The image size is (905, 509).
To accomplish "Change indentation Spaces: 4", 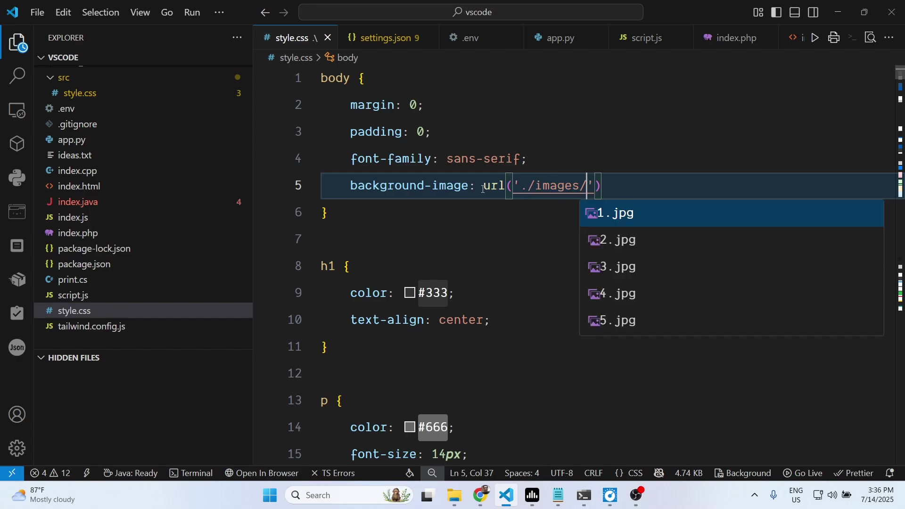I will 522,473.
